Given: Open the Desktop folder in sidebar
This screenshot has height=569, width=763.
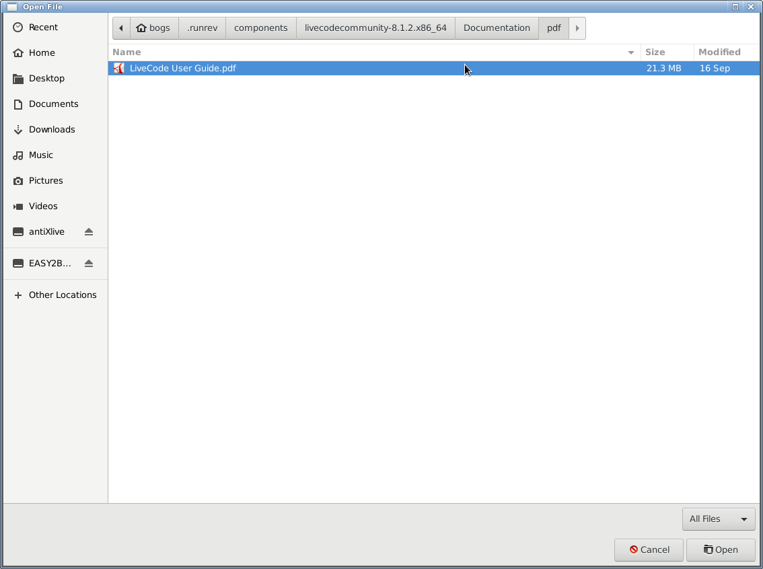Looking at the screenshot, I should coord(55,78).
